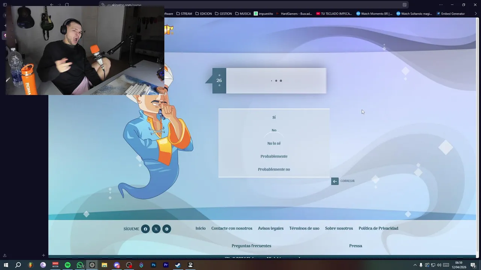Viewport: 481px width, 270px height.
Task: Click the microphone tray icon
Action: coord(421,265)
